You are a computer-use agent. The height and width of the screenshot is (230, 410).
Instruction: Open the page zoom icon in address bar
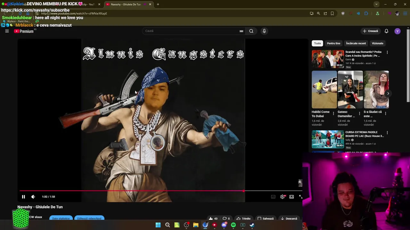pos(318,13)
